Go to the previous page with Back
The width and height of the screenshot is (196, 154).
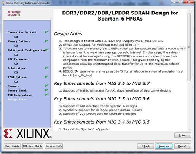[x=145, y=146]
